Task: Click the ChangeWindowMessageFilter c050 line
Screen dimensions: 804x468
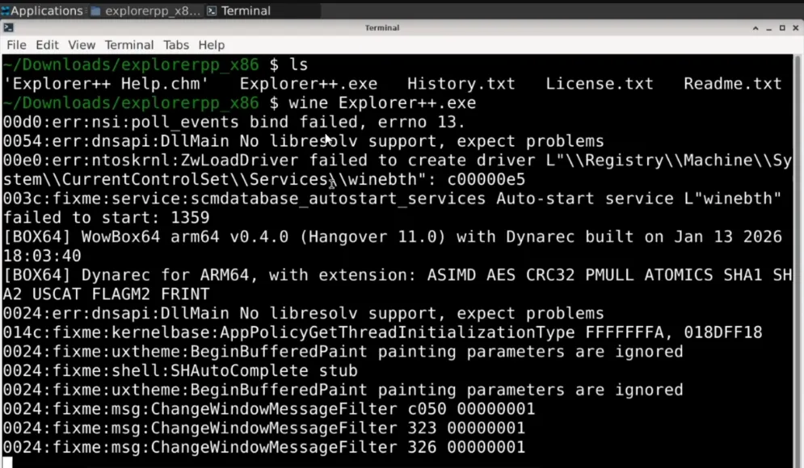Action: [x=269, y=409]
